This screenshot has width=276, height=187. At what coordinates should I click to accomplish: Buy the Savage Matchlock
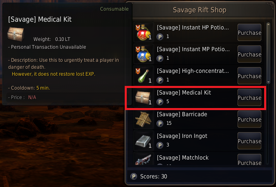tap(249, 160)
